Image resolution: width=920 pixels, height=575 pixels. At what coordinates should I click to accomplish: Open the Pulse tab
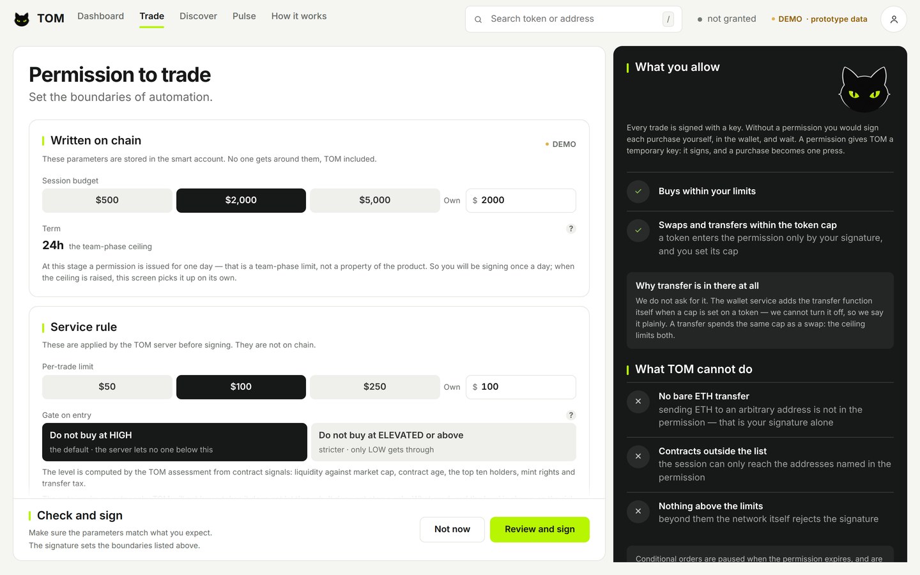(x=244, y=17)
